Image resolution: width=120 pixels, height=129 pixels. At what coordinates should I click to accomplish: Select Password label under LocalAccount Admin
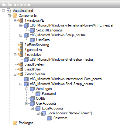coord(60,118)
